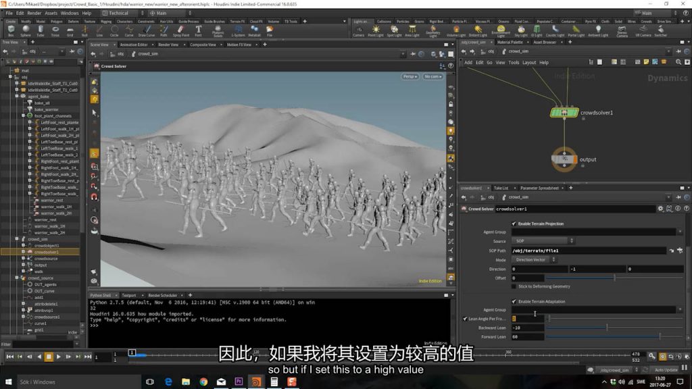Screen dimensions: 692x389
Task: Open the Main radial menu dropdown
Action: pyautogui.click(x=170, y=14)
